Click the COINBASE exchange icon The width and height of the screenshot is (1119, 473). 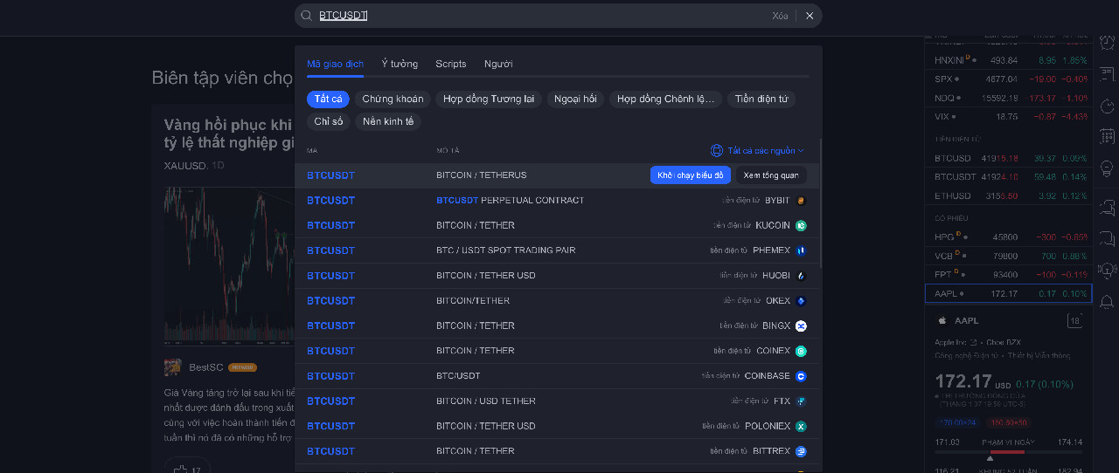click(801, 376)
